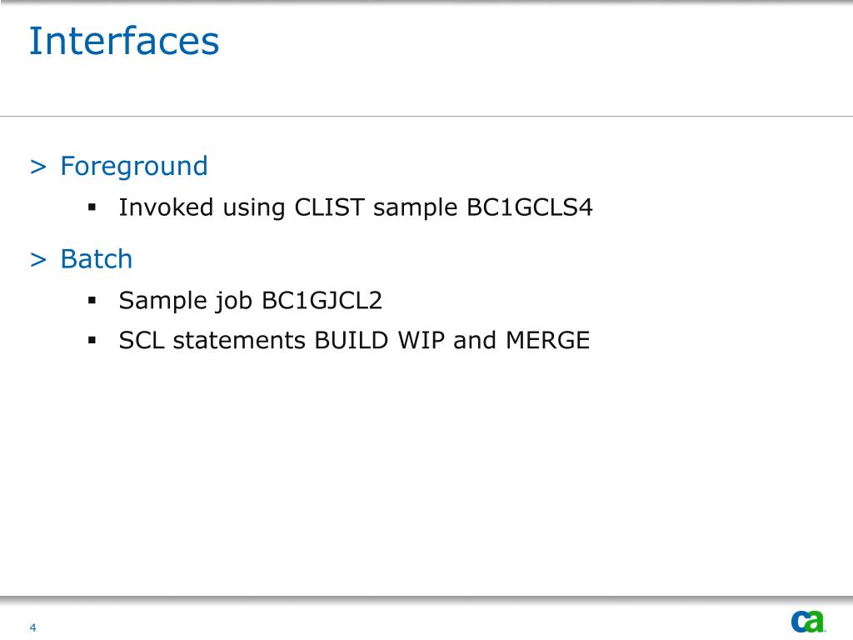Screen dimensions: 853x640
Task: Click the chevron marker before Batch
Action: [x=38, y=260]
